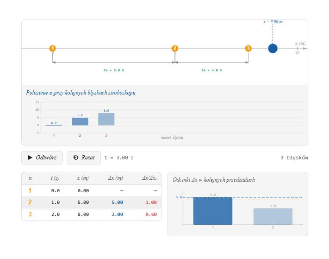The height and width of the screenshot is (259, 329).
Task: Click the 5.0 position bar for flash 2
Action: point(80,121)
